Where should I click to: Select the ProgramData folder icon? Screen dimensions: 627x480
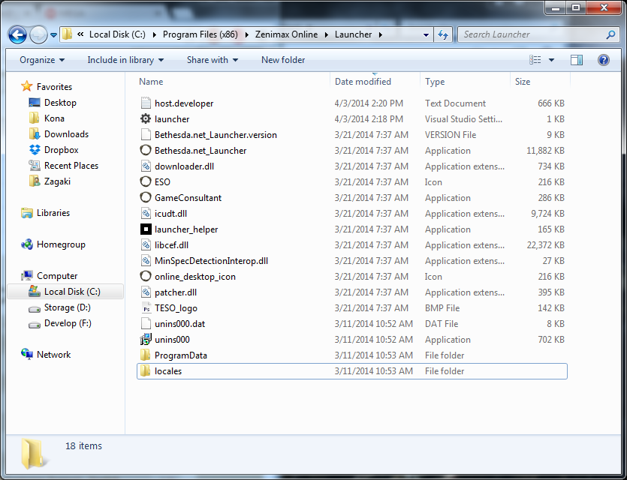click(146, 355)
